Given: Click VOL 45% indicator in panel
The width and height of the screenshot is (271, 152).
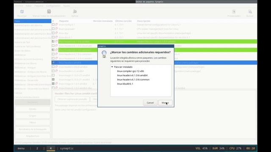Looking at the screenshot, I should point(202,148).
